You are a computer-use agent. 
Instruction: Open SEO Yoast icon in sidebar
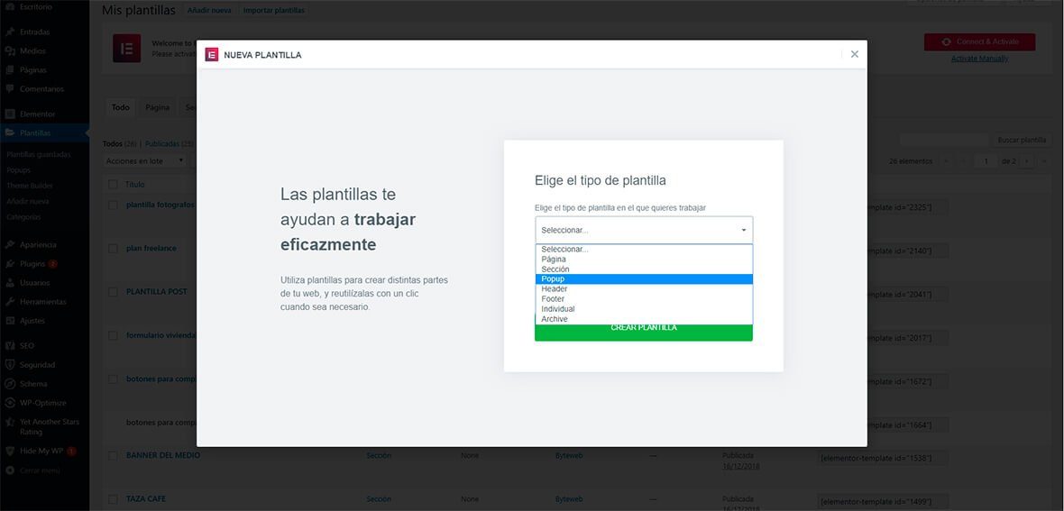pyautogui.click(x=10, y=345)
